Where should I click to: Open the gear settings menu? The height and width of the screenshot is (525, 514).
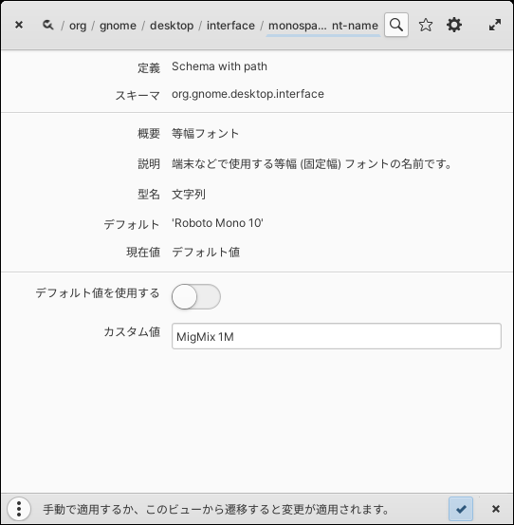click(x=454, y=25)
